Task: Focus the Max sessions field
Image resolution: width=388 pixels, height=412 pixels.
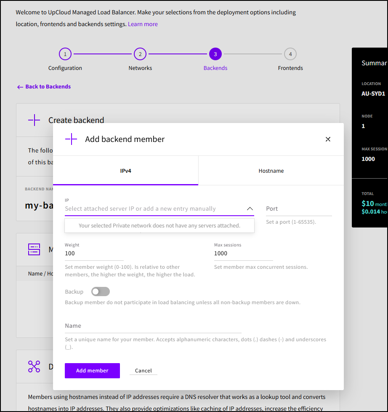Action: coord(243,254)
